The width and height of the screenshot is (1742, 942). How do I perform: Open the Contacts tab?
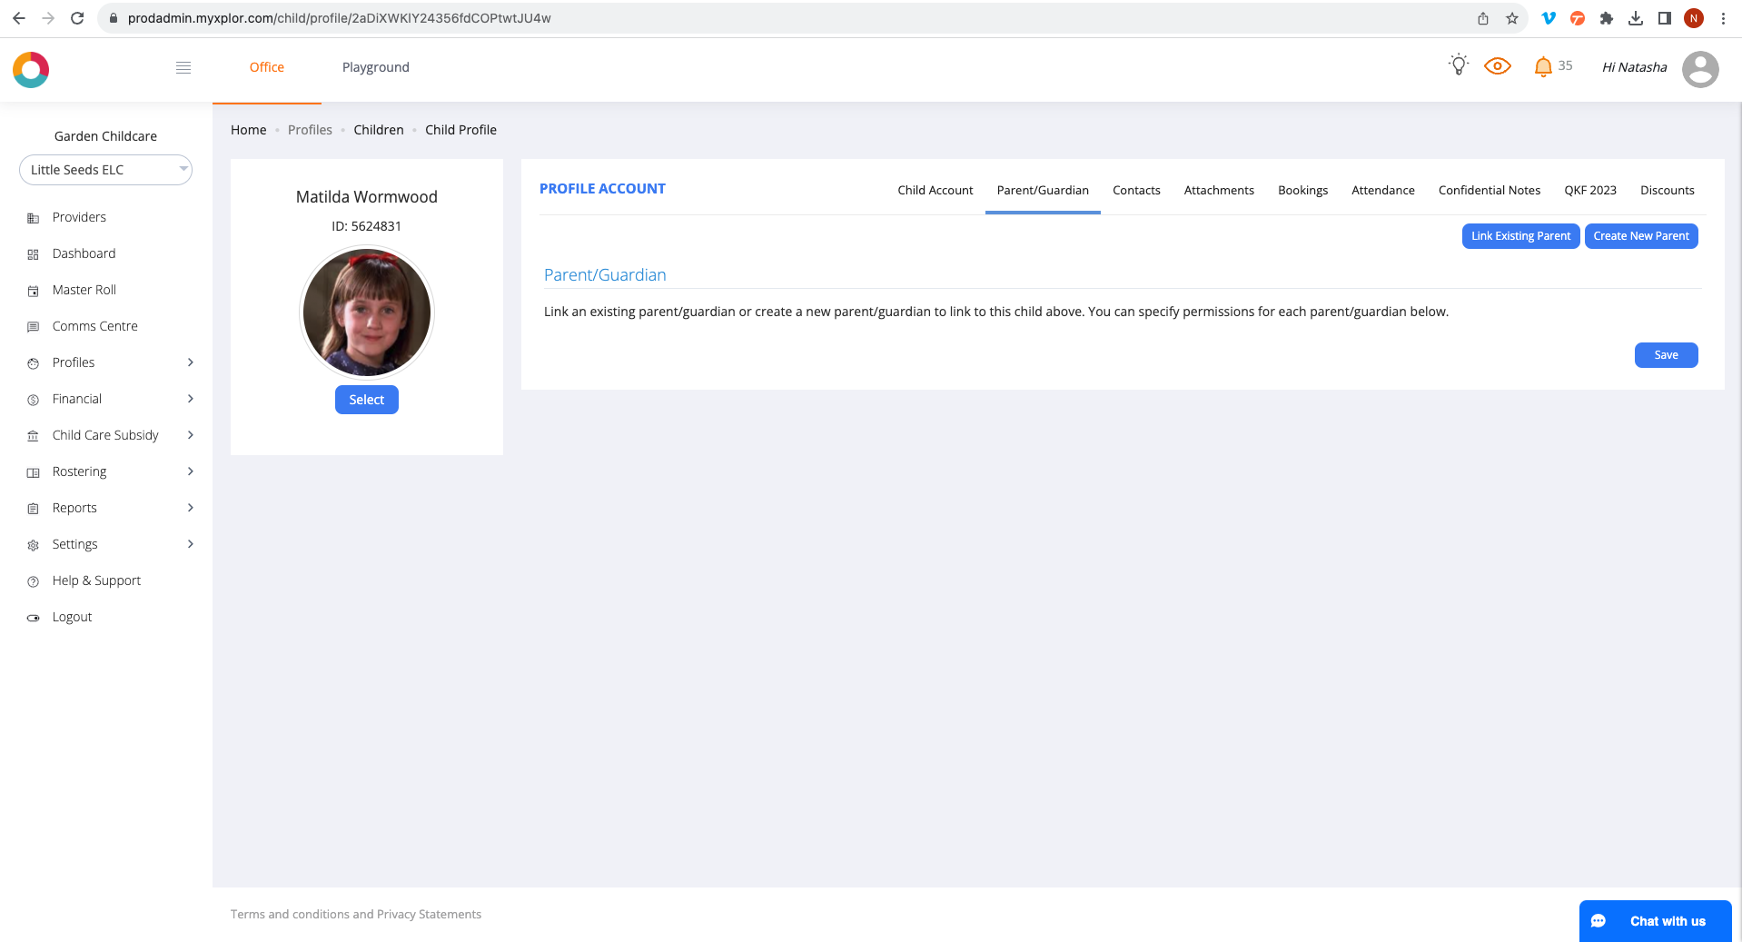tap(1136, 190)
